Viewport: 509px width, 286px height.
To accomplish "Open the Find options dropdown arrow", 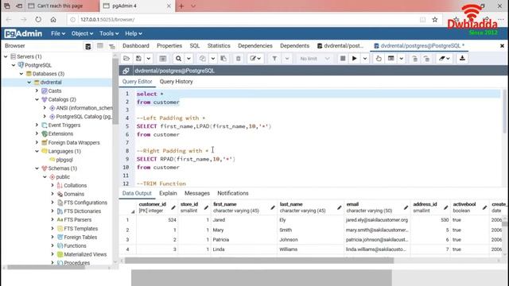I will point(188,58).
